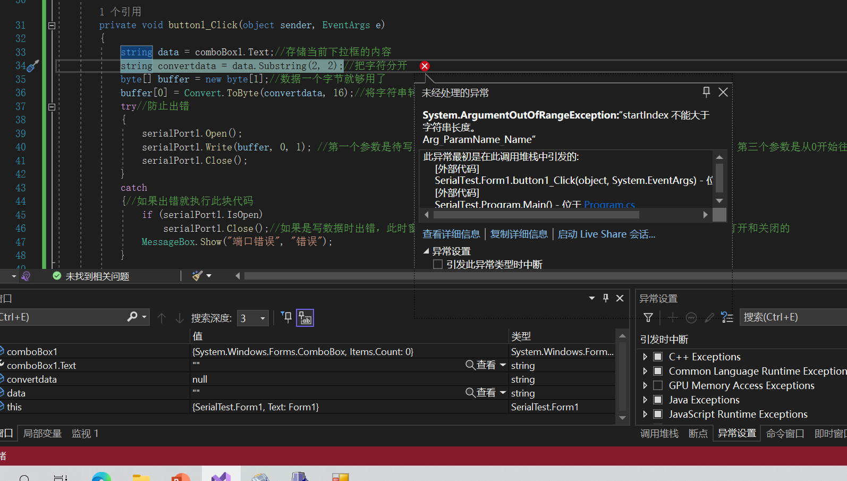Open the code cleanup broom icon
This screenshot has height=481, width=847.
197,276
